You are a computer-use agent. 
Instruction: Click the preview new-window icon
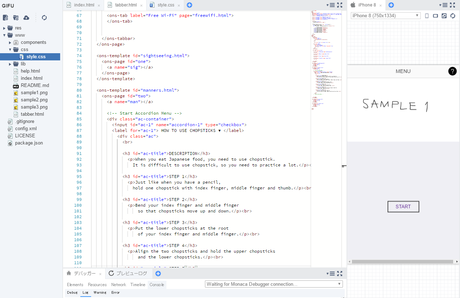click(x=444, y=16)
